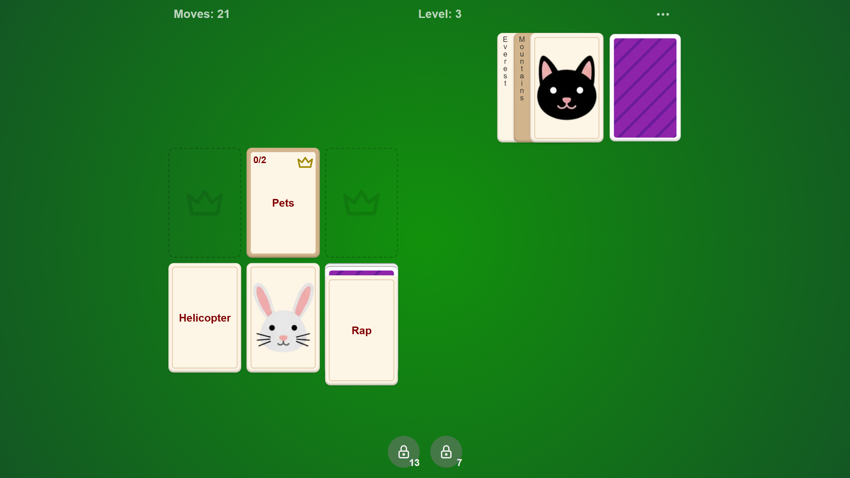Open the Pets category pile
This screenshot has width=850, height=478.
(283, 203)
